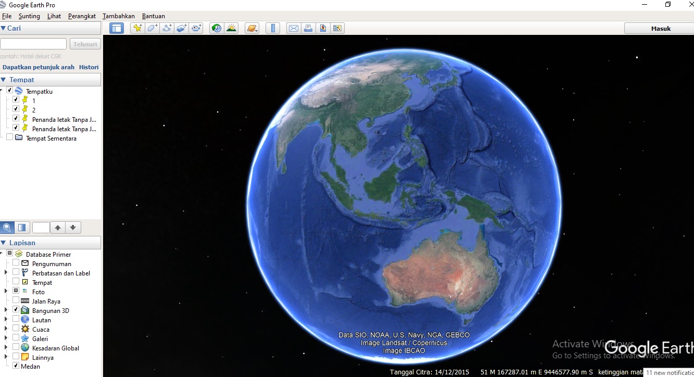Toggle sunlight across the landscape
The image size is (694, 377).
[231, 28]
